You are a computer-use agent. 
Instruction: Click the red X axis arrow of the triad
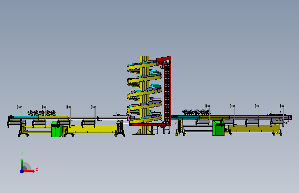29,171
